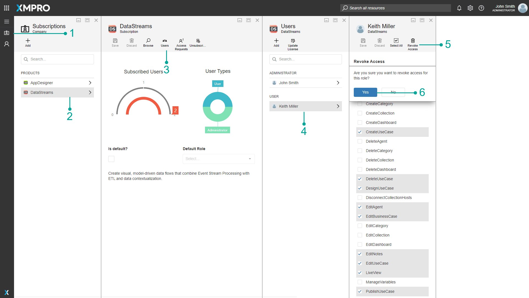The height and width of the screenshot is (298, 529).
Task: Toggle the Is default checkbox
Action: 111,159
